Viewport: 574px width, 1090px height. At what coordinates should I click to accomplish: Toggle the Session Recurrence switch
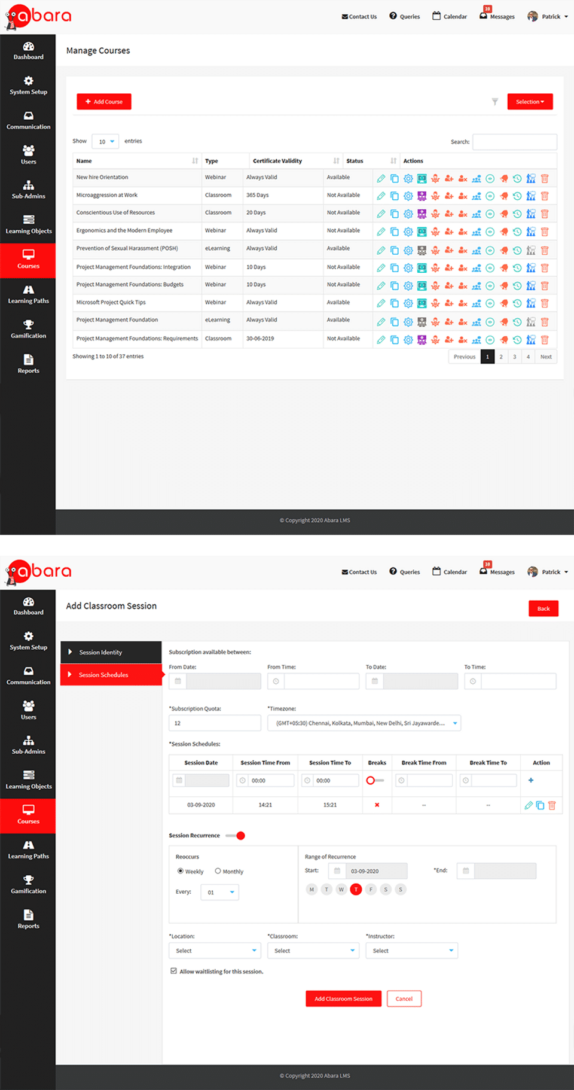236,836
